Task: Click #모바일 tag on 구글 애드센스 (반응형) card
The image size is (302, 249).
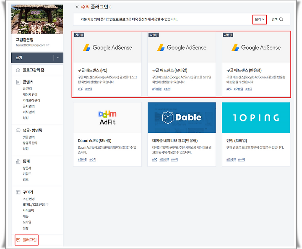Action: 238,89
